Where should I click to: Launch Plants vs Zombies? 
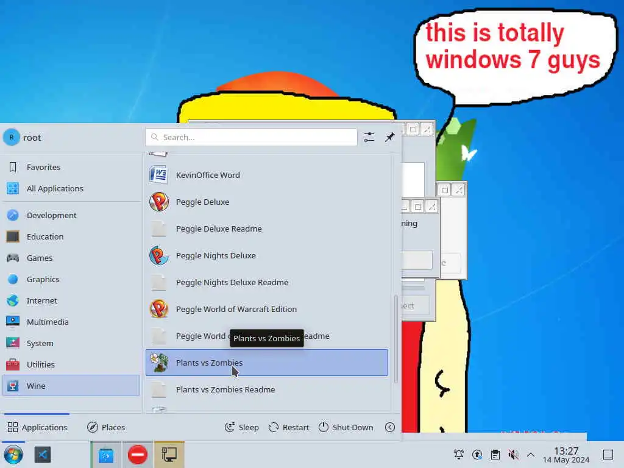click(x=267, y=363)
